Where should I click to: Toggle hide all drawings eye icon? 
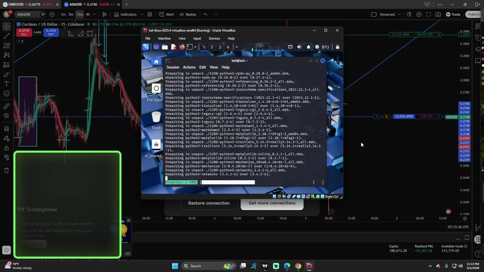(6, 157)
